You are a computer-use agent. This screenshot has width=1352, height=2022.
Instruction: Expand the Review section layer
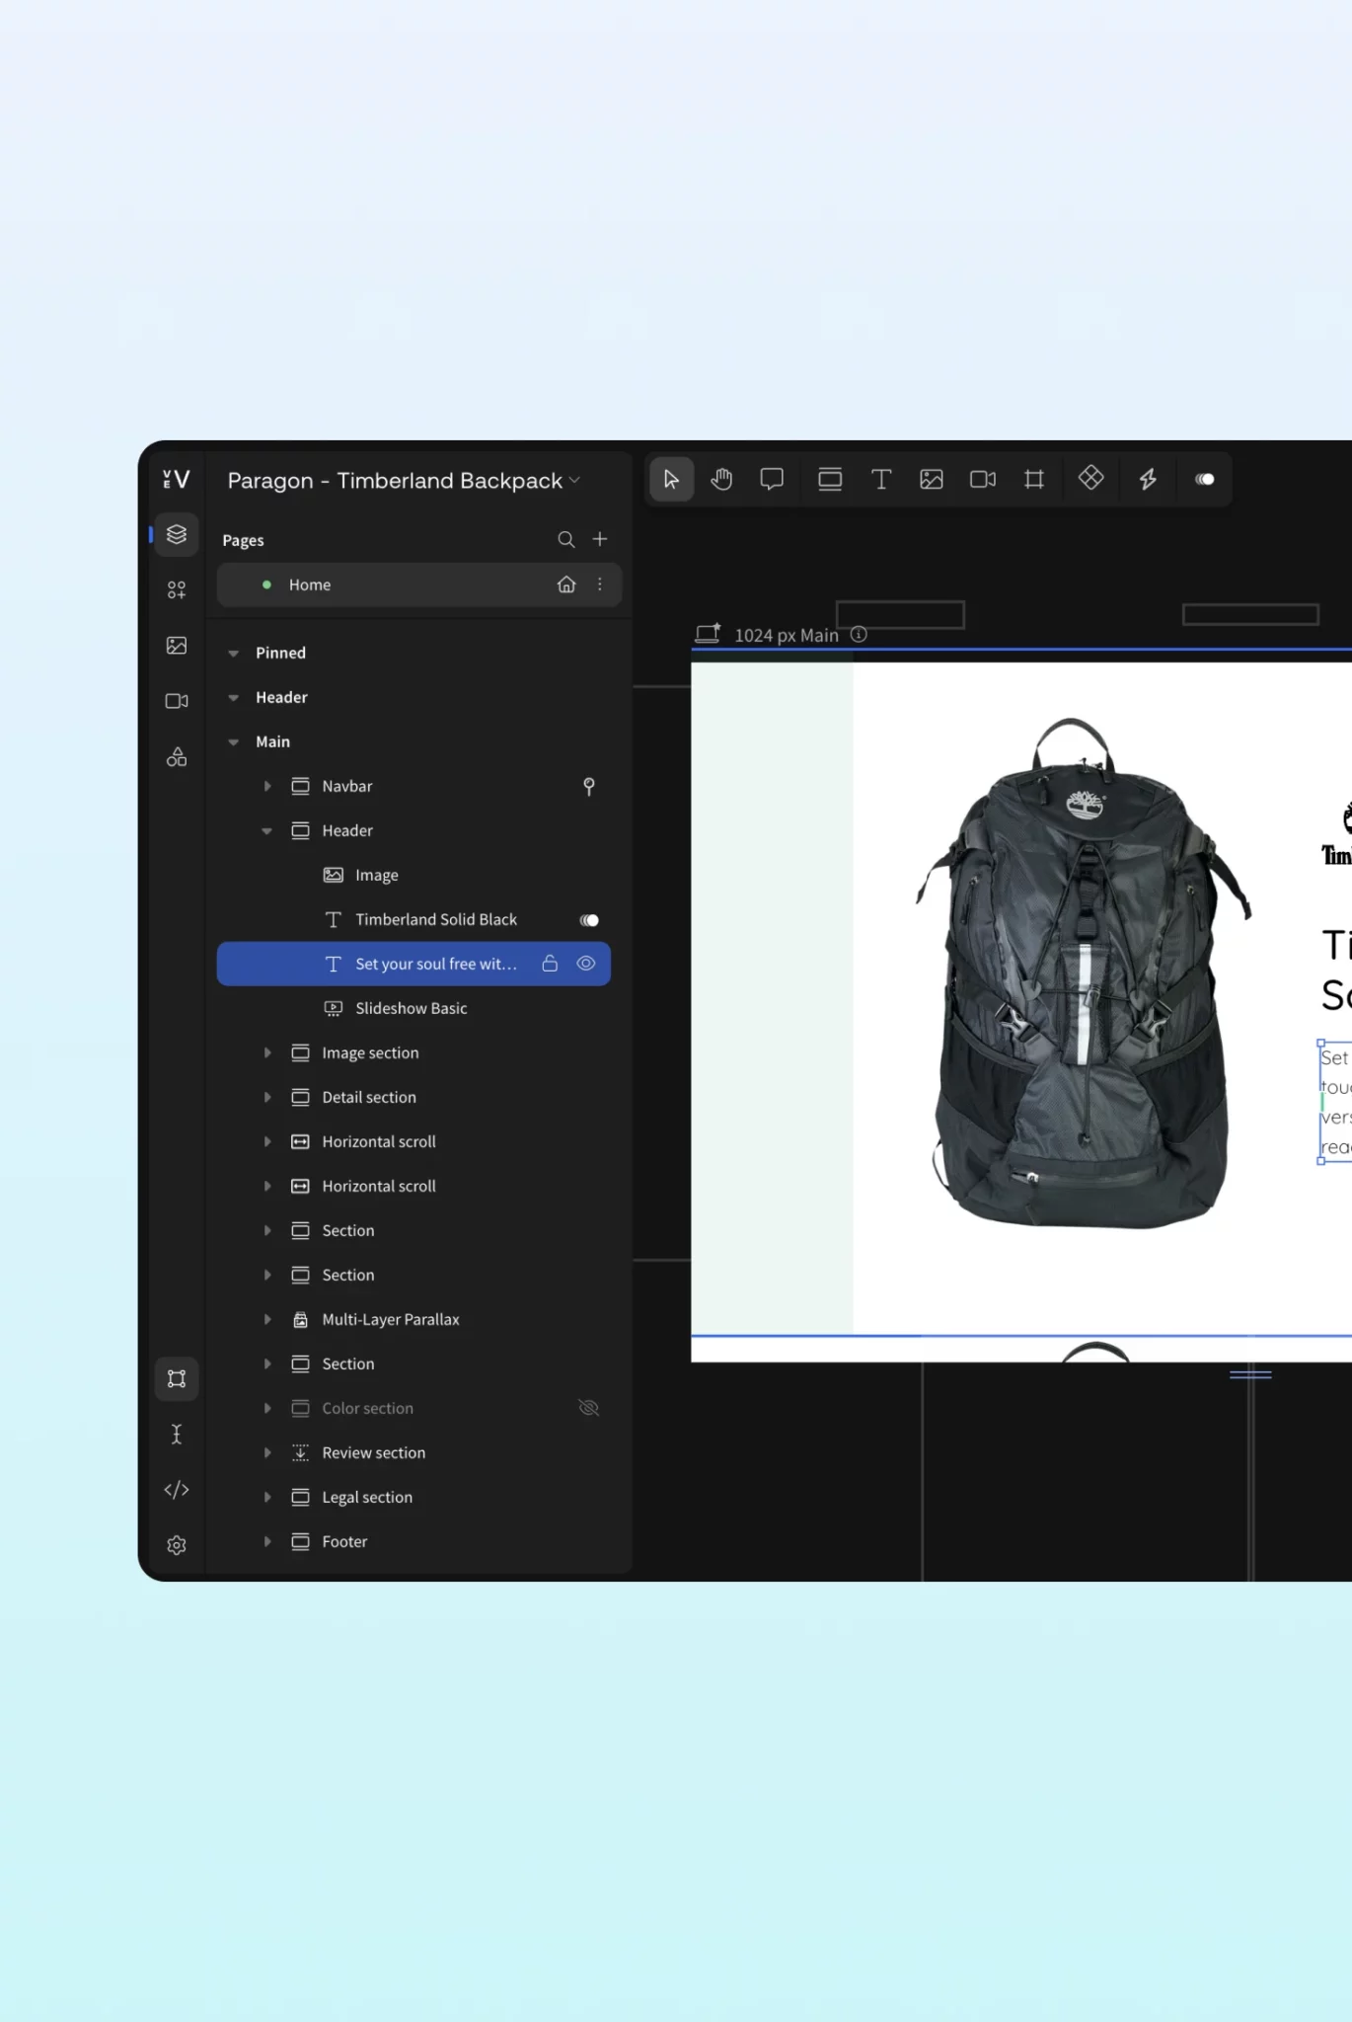(x=267, y=1452)
